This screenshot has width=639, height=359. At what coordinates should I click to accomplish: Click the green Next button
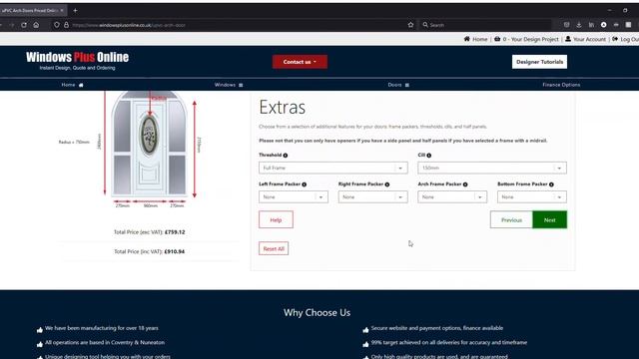(x=549, y=219)
